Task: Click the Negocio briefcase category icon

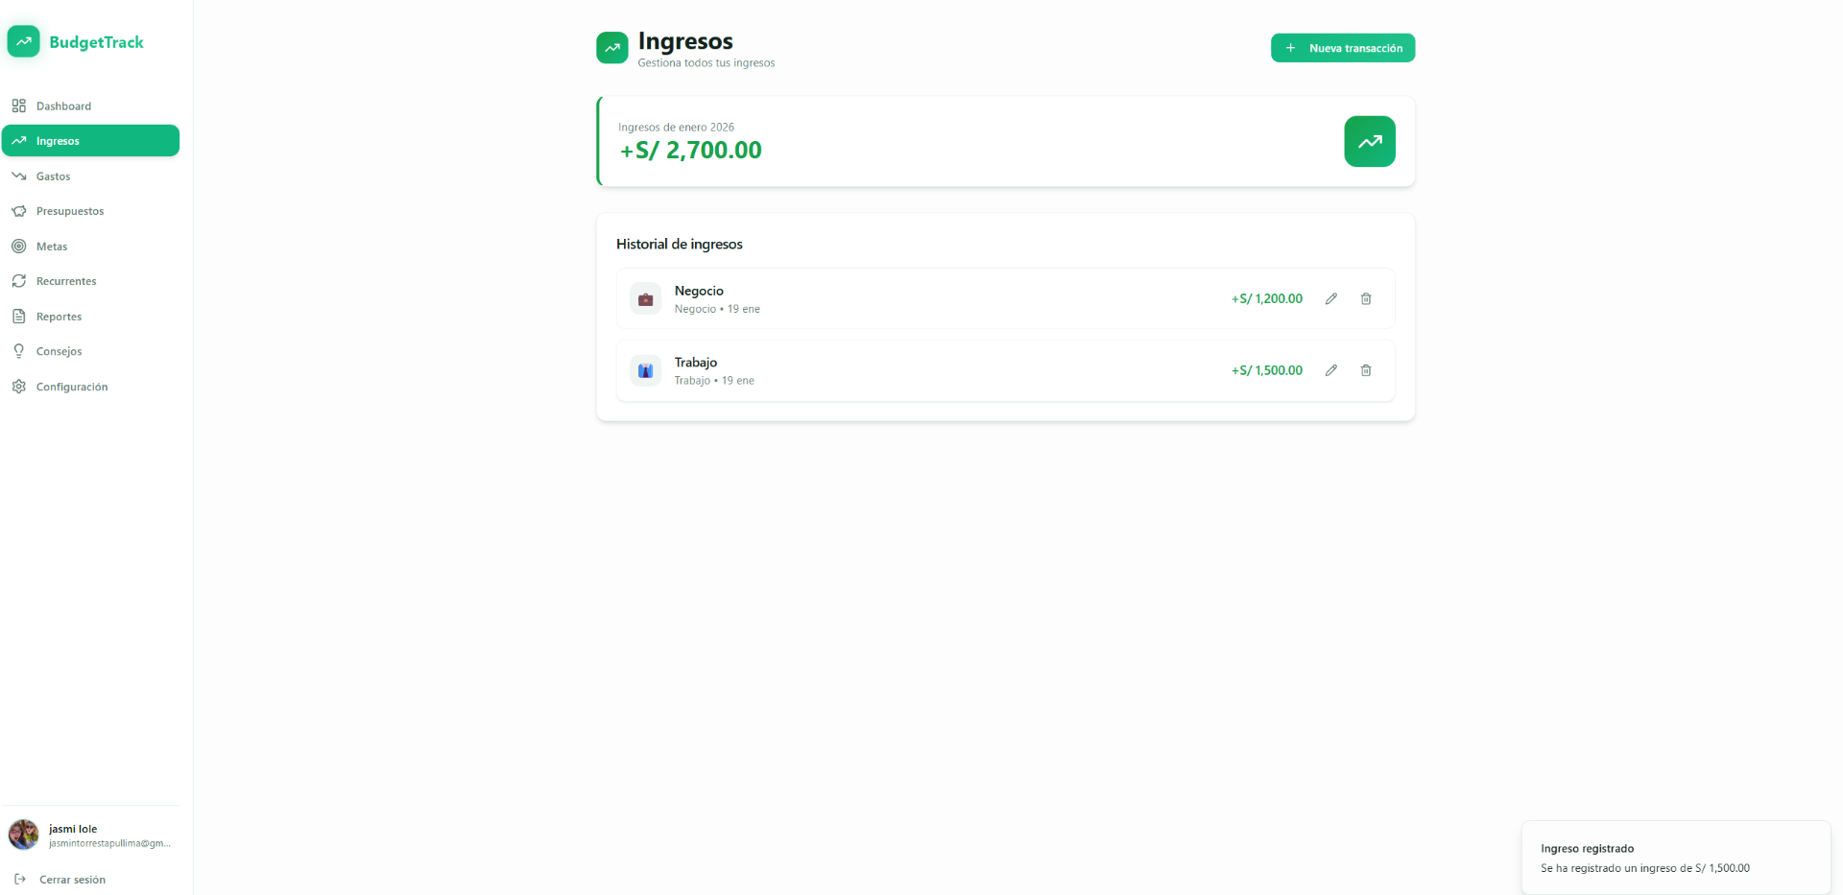Action: (644, 298)
